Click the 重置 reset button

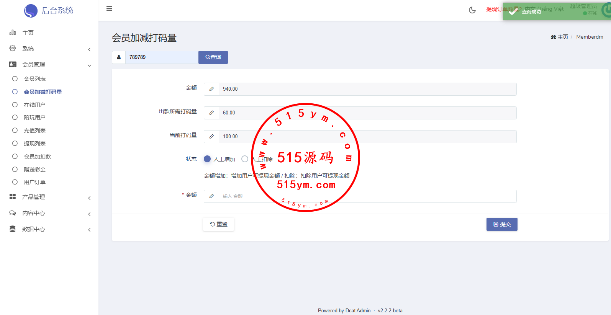click(218, 224)
